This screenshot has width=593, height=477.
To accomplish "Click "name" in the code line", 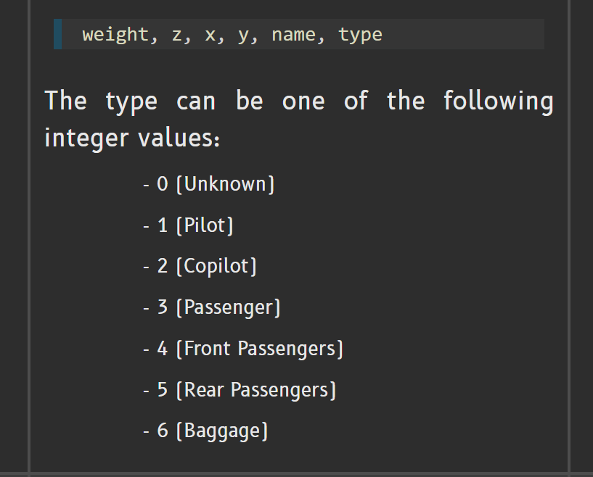I will pos(293,35).
